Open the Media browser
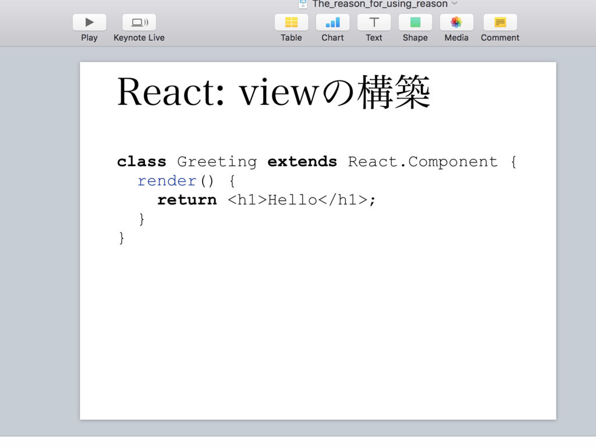This screenshot has width=596, height=448. (x=456, y=23)
